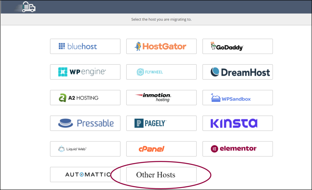Image resolution: width=312 pixels, height=190 pixels.
Task: Select the GoDaddy host card
Action: (x=238, y=46)
